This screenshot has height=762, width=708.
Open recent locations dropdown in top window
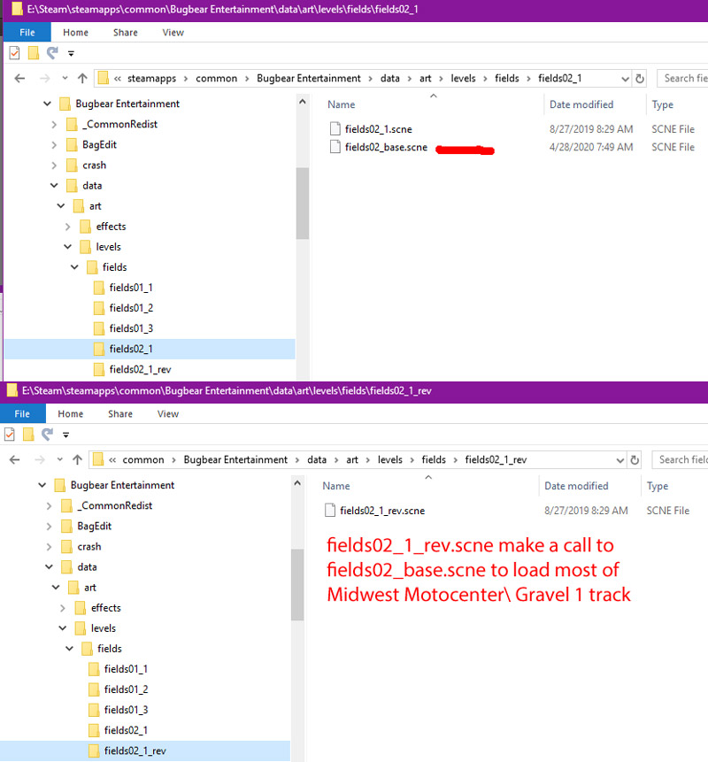click(x=65, y=78)
